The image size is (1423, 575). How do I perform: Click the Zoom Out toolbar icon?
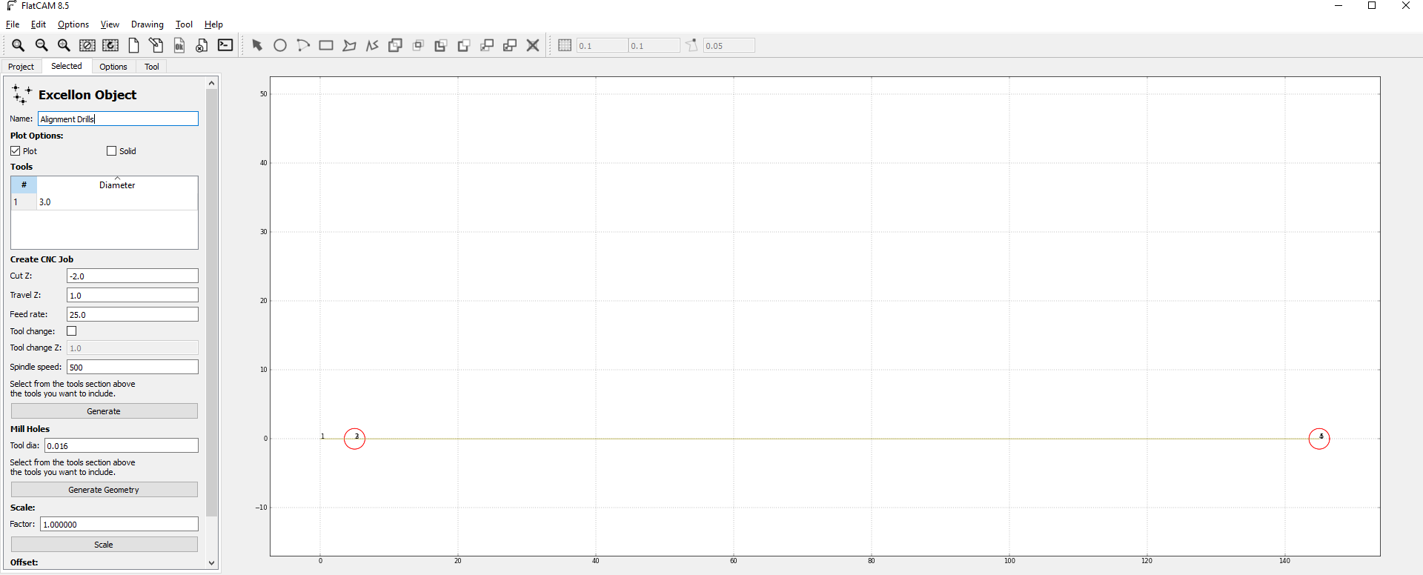click(x=42, y=45)
